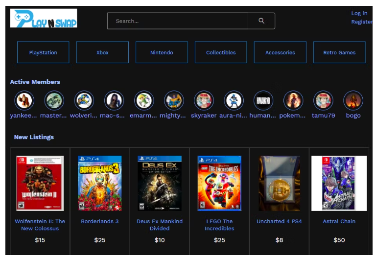This screenshot has height=258, width=376.
Task: Click the New Listings heading
Action: coord(34,137)
